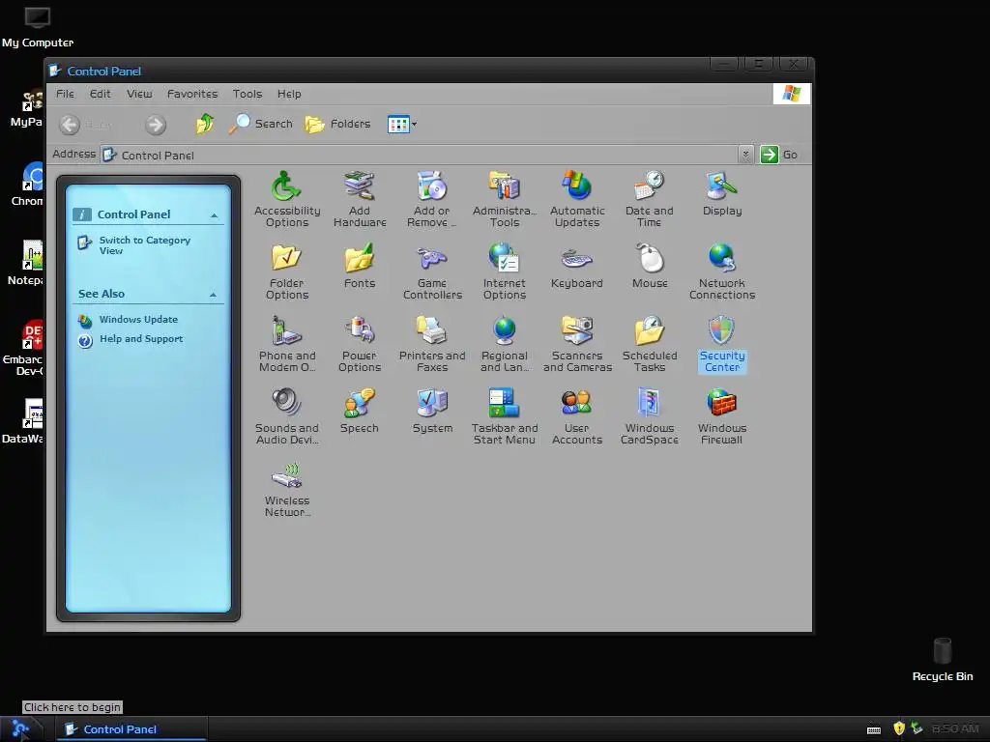Open Taskbar and Start Menu settings
This screenshot has height=742, width=990.
505,415
